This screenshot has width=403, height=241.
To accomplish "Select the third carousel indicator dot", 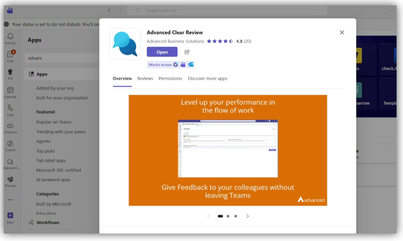I will pos(235,216).
